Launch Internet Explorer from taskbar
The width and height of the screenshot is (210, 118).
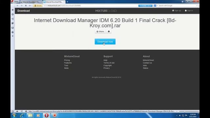pyautogui.click(x=22, y=115)
